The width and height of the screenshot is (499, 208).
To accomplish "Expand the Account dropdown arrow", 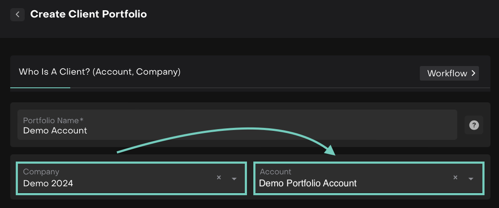I will [471, 179].
